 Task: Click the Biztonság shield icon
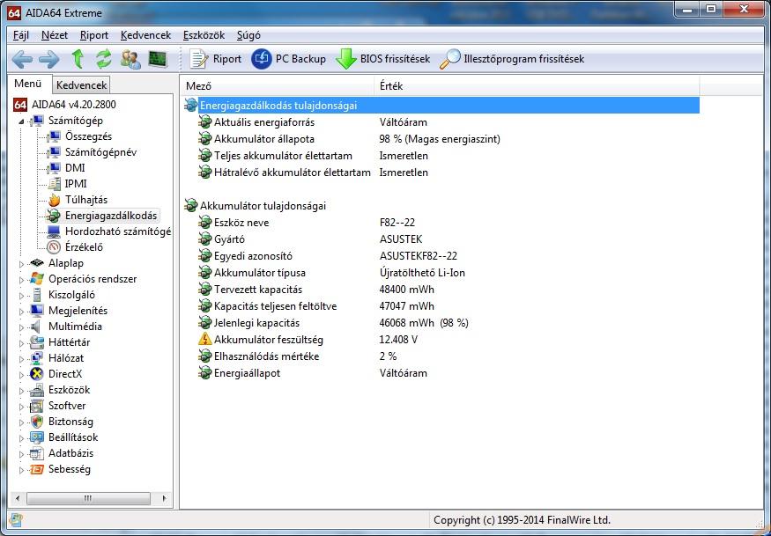pyautogui.click(x=37, y=422)
